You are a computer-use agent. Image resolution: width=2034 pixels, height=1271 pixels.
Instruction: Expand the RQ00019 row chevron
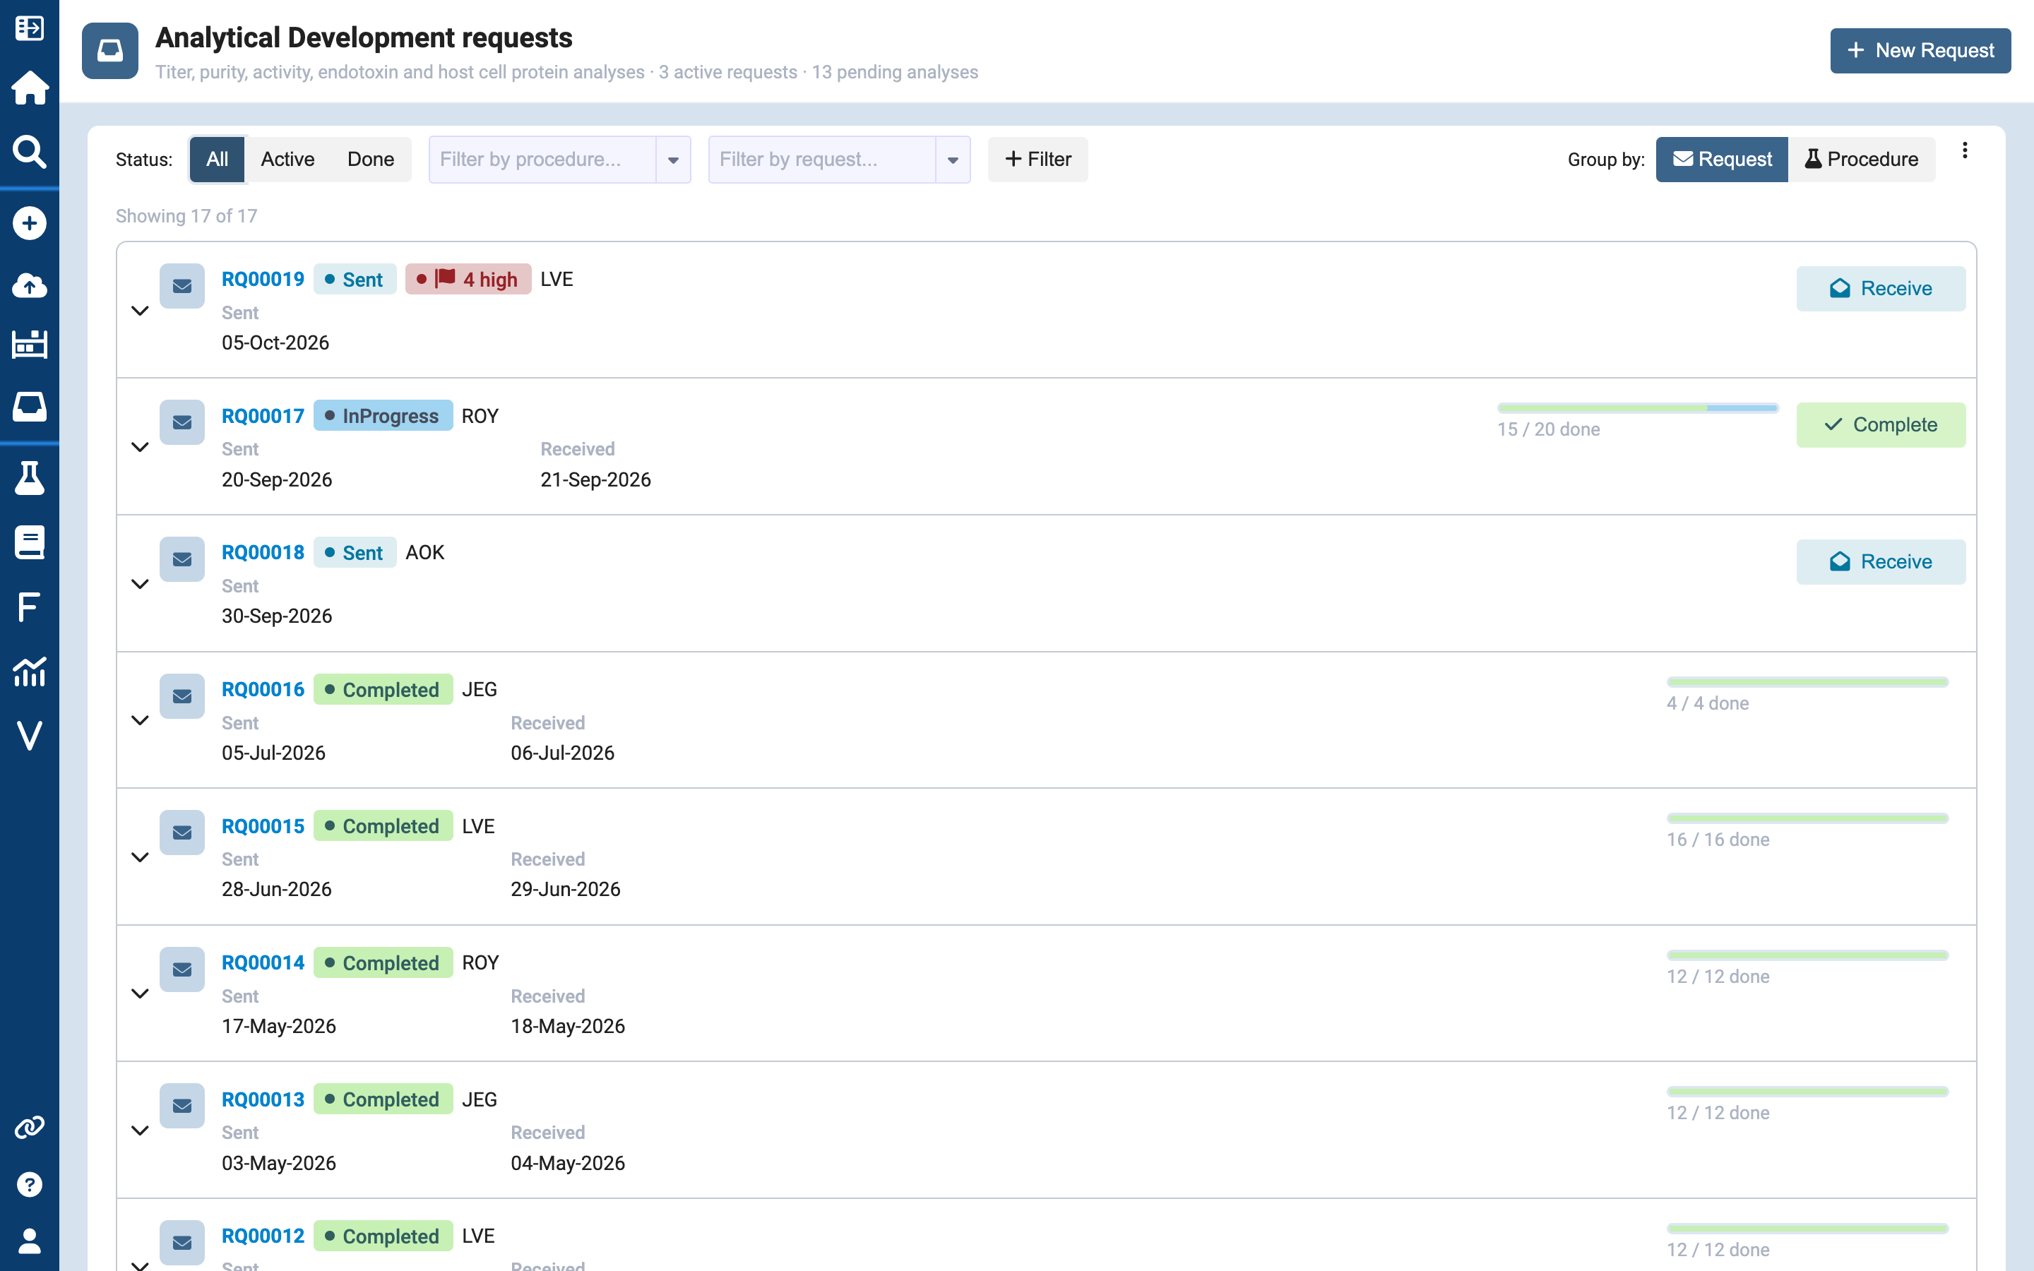click(x=141, y=311)
